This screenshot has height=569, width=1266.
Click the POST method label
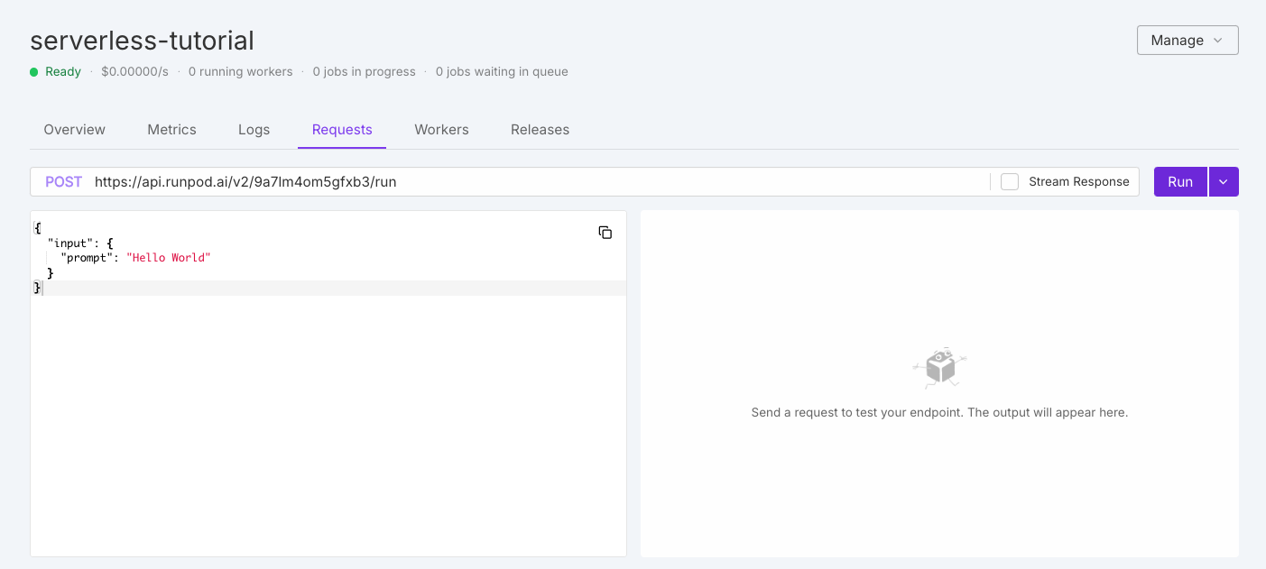(x=63, y=181)
